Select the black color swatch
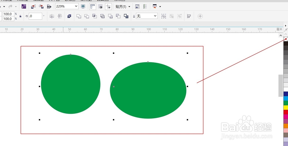The image size is (288, 146). pyautogui.click(x=286, y=43)
